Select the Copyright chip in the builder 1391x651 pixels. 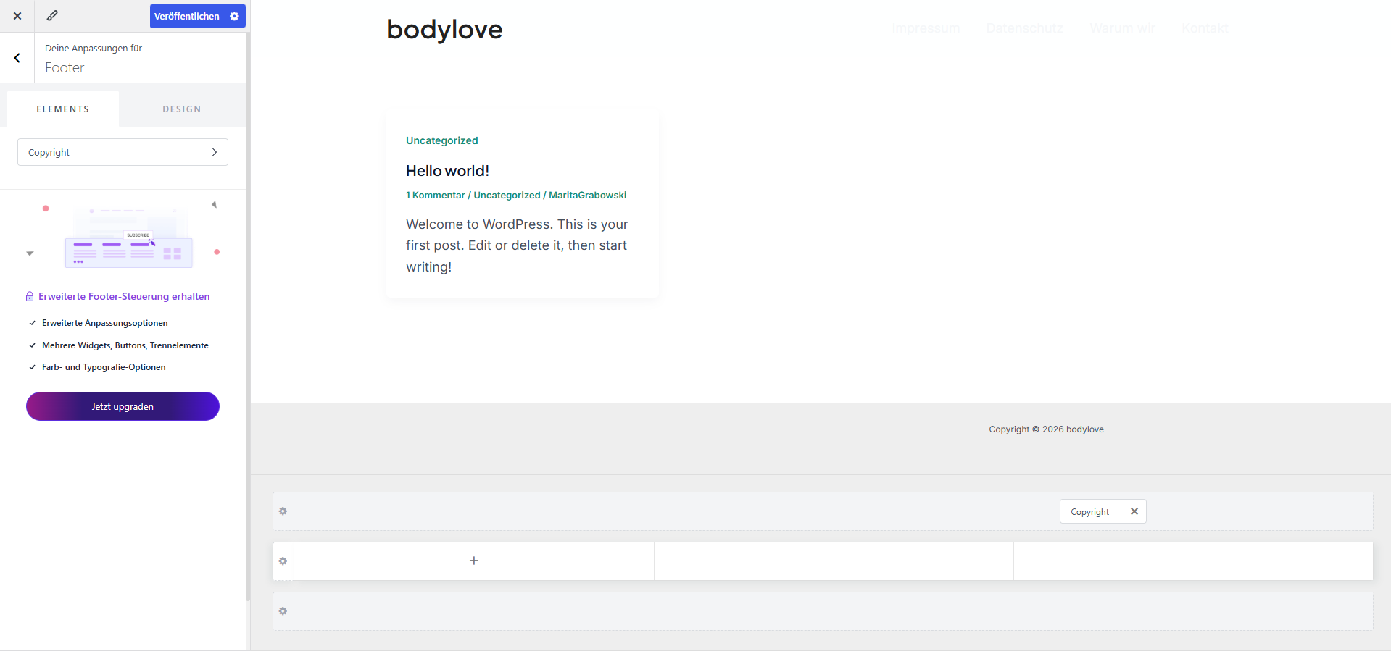(x=1089, y=512)
